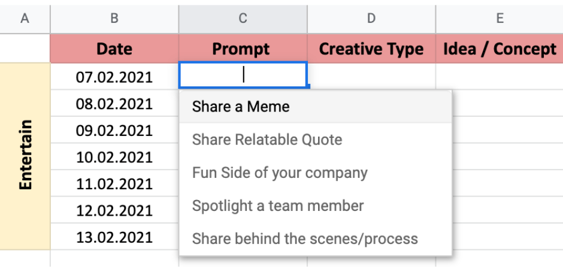563x269 pixels.
Task: Click empty Creative Type cell for 07.02.2021
Action: pos(371,77)
